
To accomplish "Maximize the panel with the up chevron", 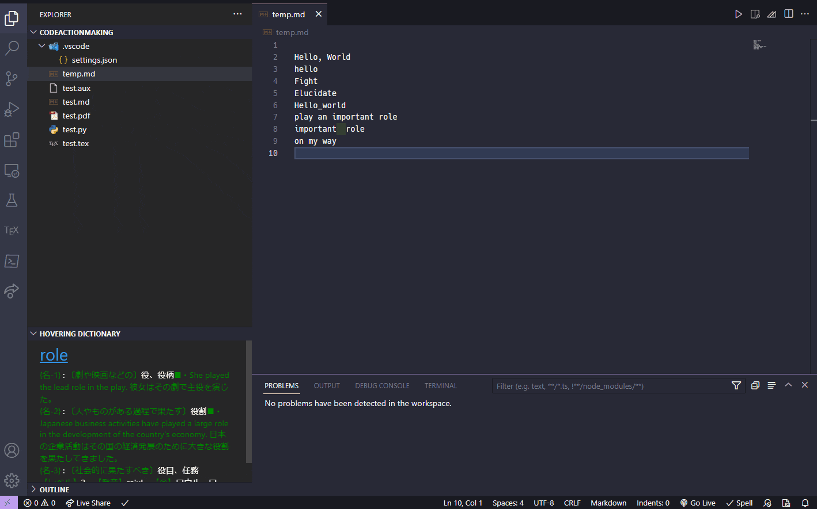I will click(x=789, y=385).
